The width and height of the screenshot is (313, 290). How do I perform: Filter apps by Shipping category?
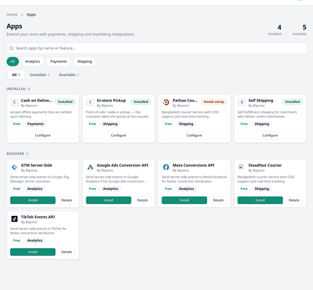85,62
